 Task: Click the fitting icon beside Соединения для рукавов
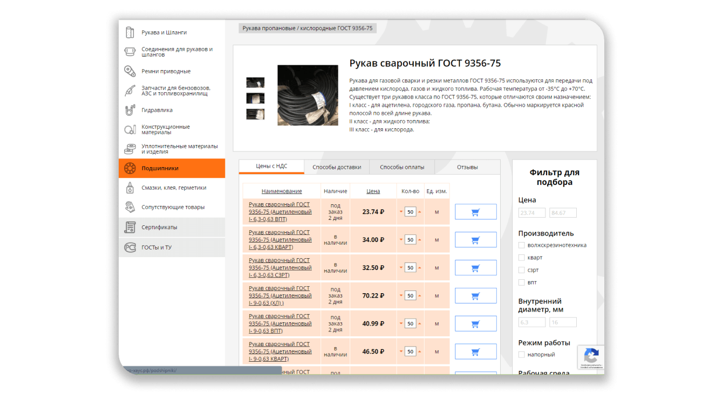129,52
